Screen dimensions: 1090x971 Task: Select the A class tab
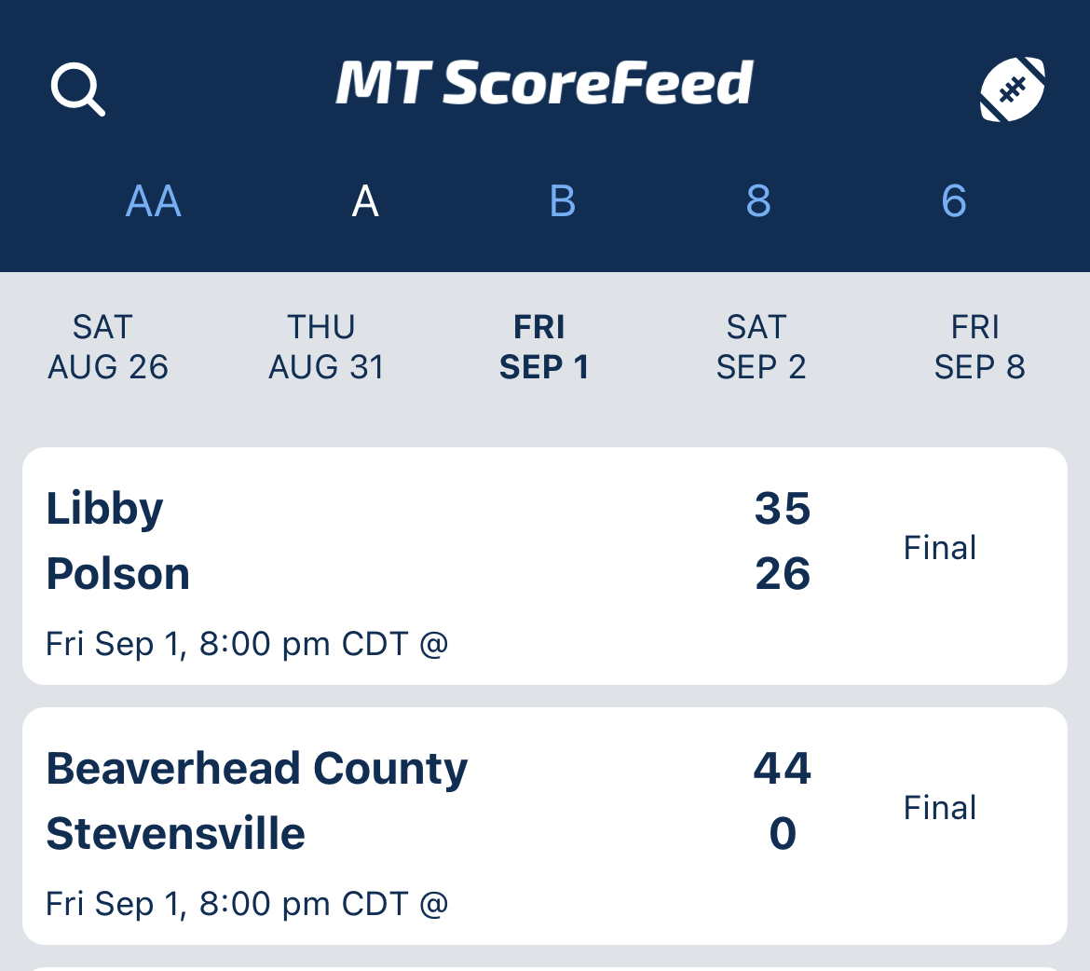point(365,201)
